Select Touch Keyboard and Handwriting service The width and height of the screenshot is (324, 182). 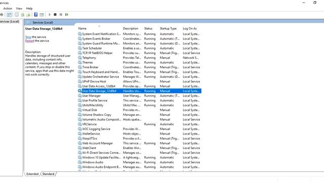tap(139, 72)
